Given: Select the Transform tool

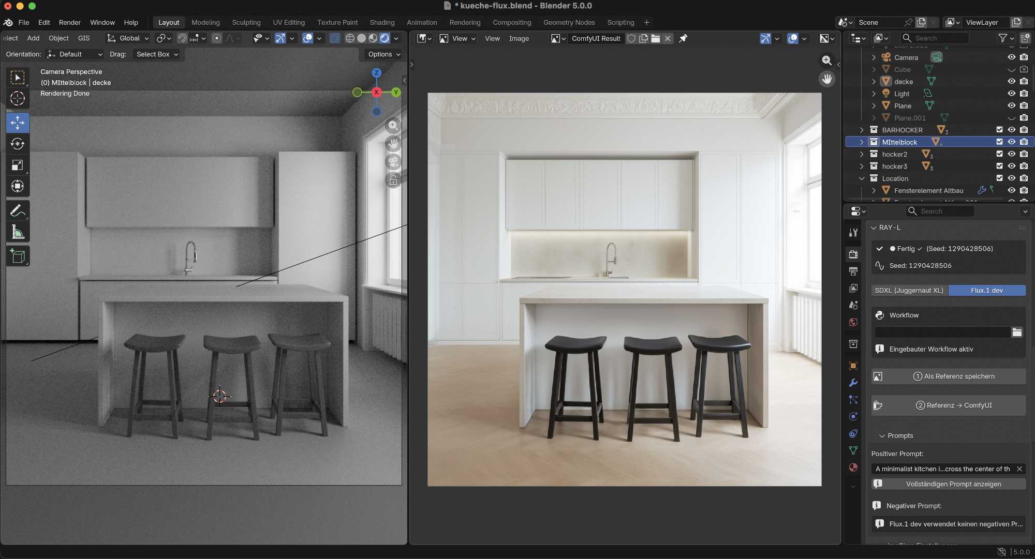Looking at the screenshot, I should pos(18,186).
